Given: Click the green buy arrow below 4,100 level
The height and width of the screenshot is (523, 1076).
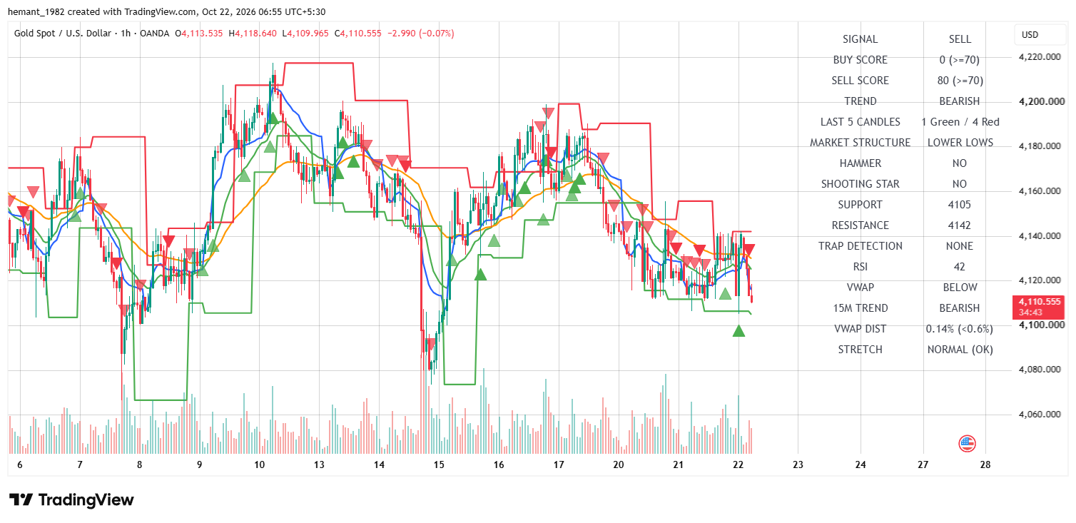Looking at the screenshot, I should tap(739, 330).
